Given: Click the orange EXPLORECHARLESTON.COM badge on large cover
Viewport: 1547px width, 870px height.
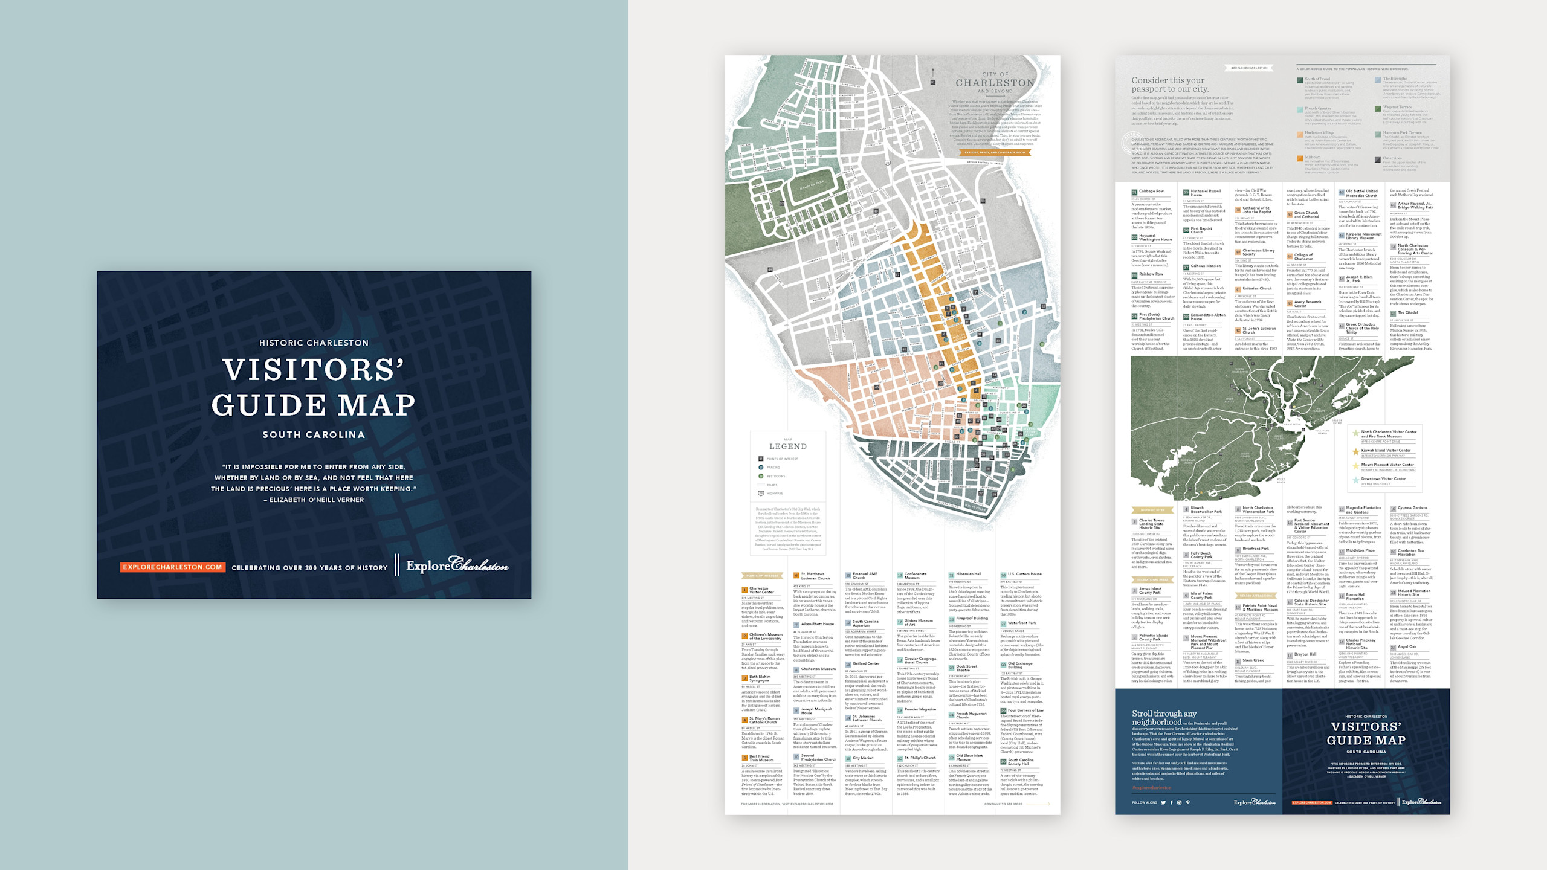Looking at the screenshot, I should (173, 567).
